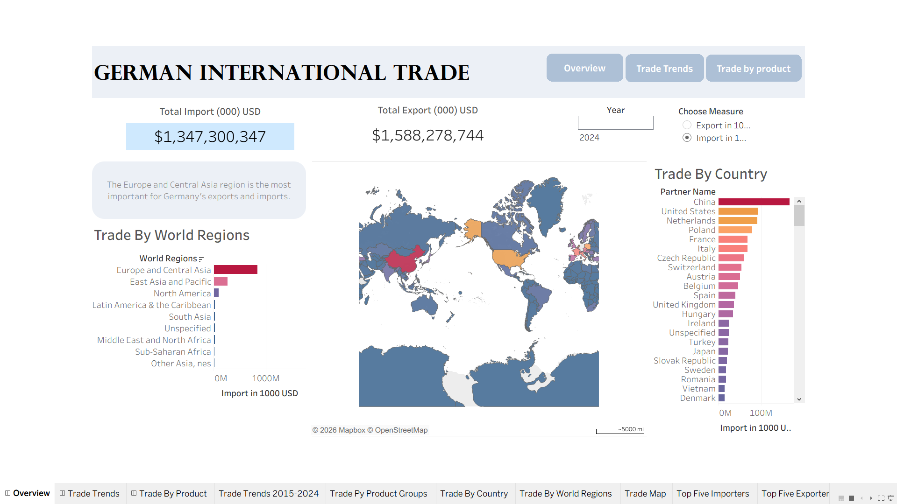The height and width of the screenshot is (504, 897).
Task: Click dashboard icon on Overview tab
Action: coord(7,493)
